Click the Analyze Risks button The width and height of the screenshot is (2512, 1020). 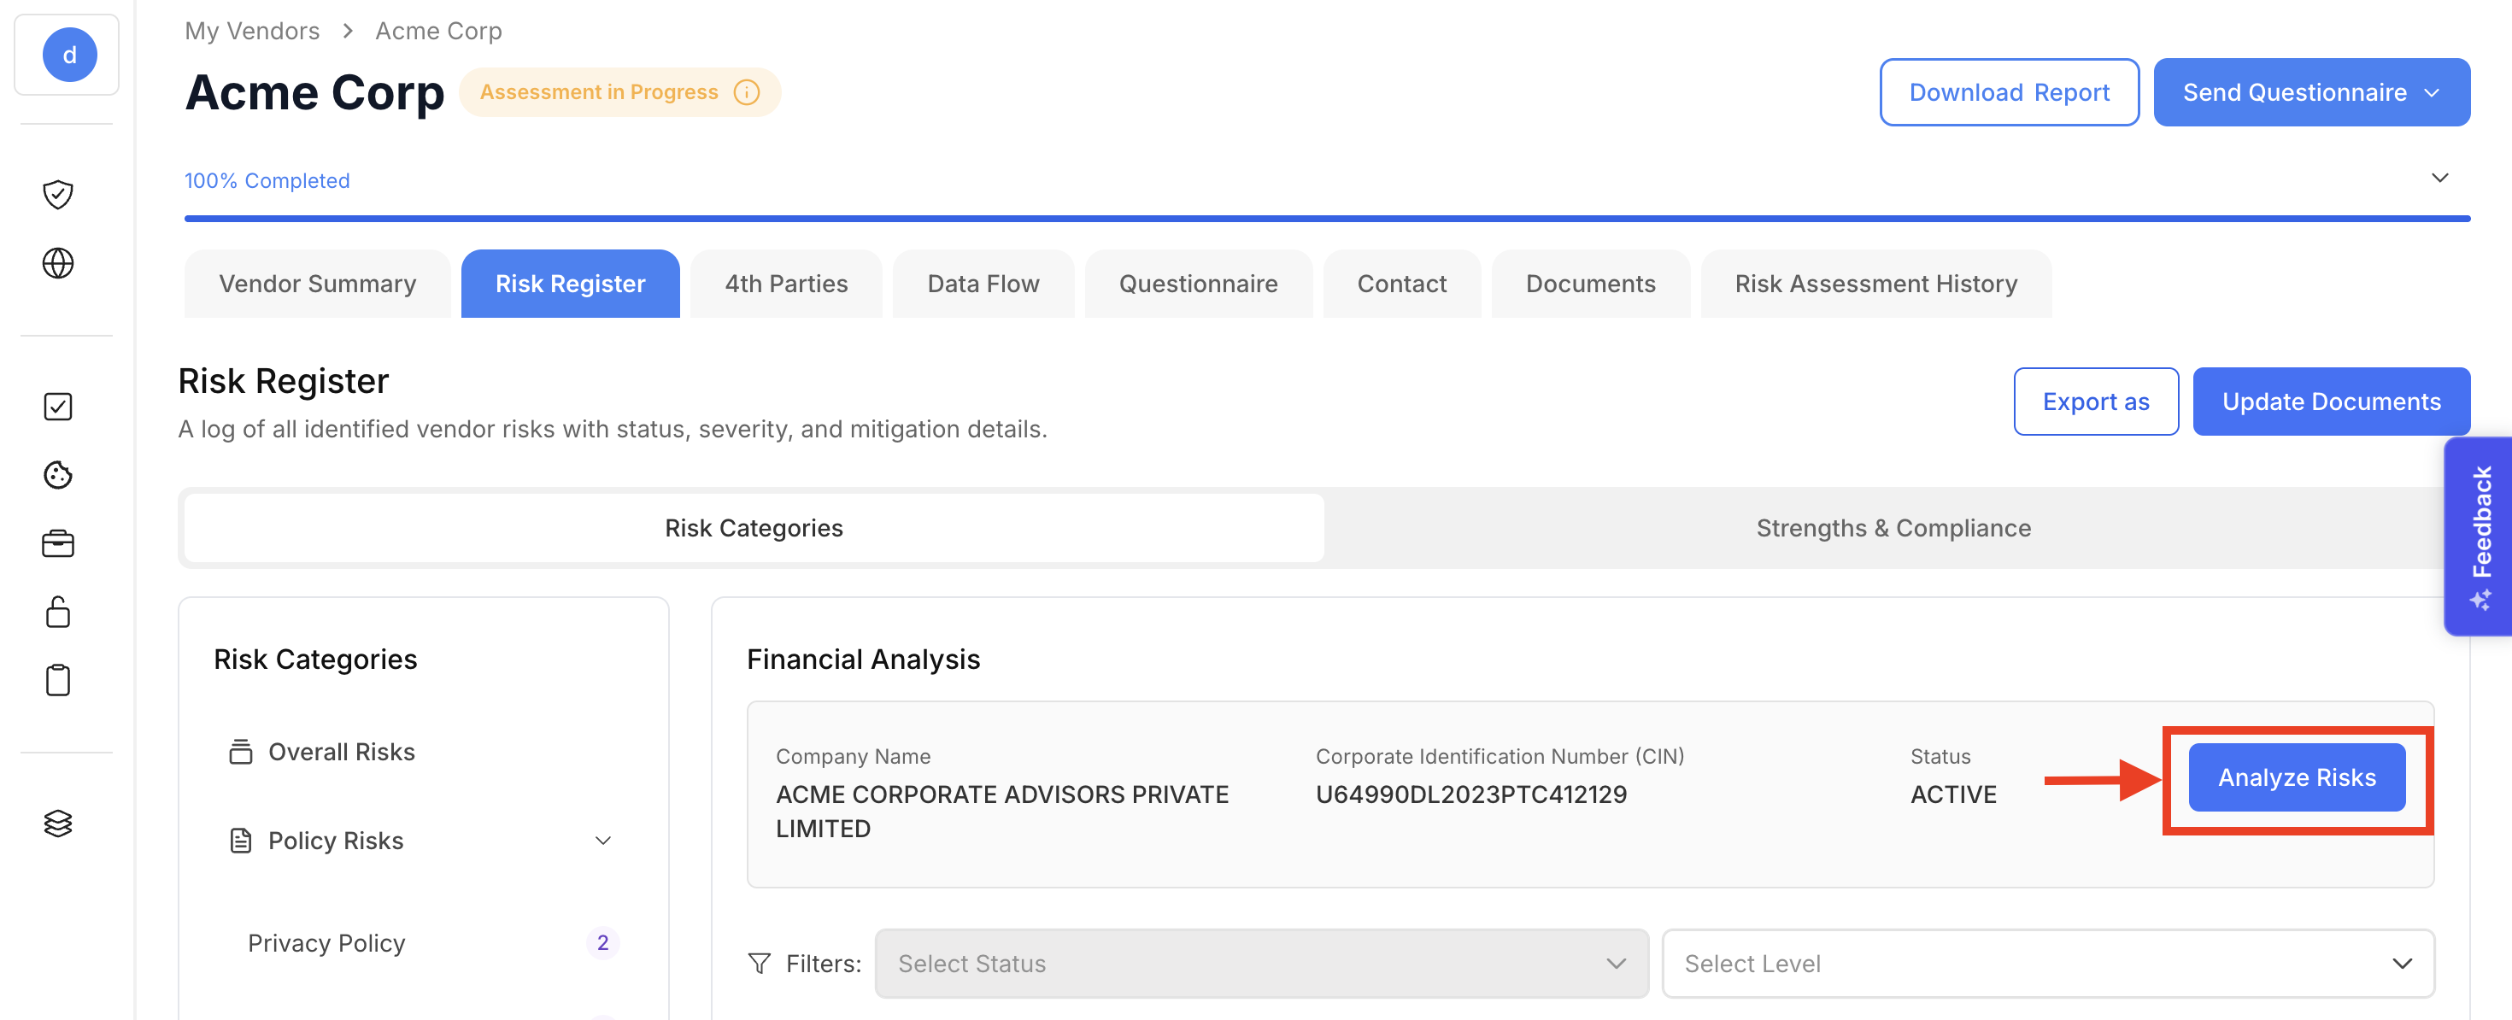[2296, 777]
